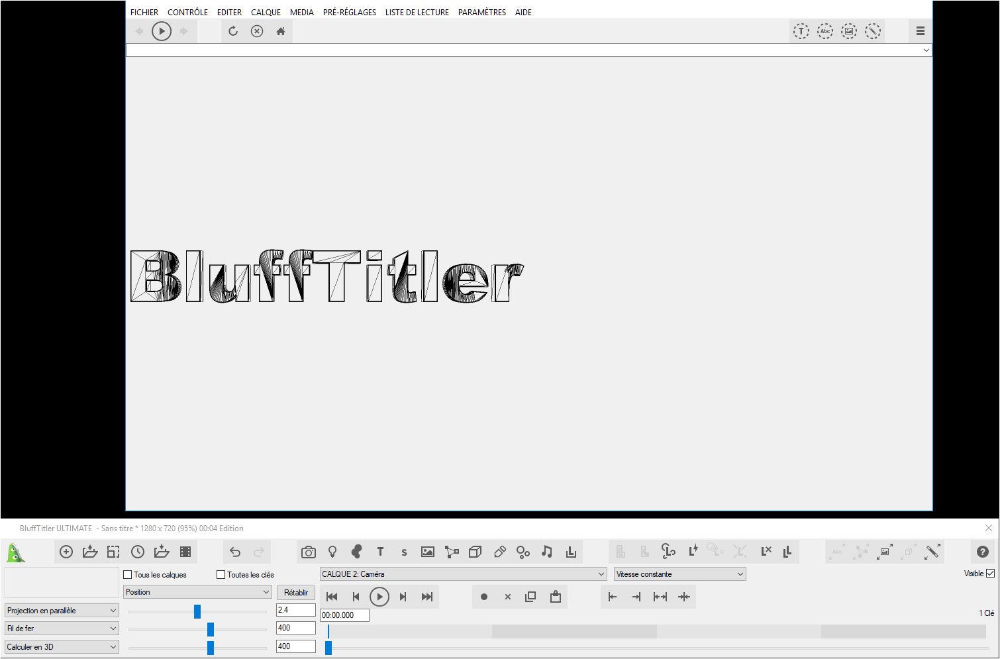Click the refresh icon in top toolbar

233,31
